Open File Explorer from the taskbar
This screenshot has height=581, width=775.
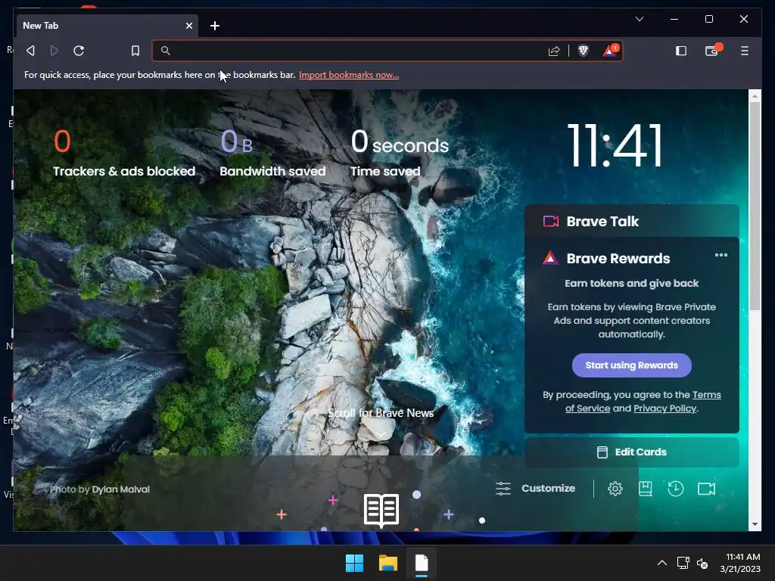click(388, 563)
